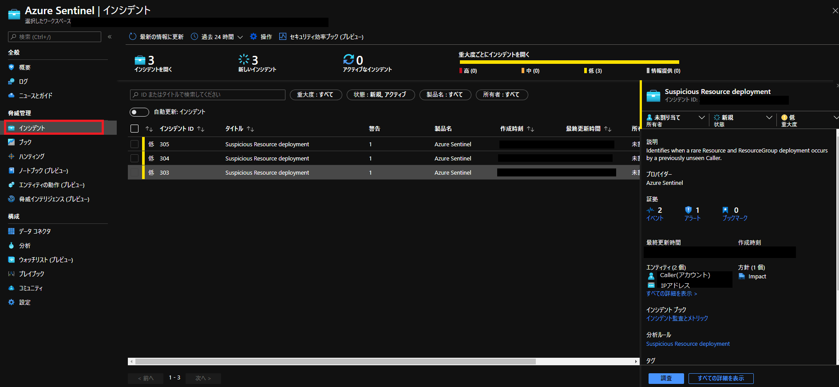Screen dimensions: 839x387
Task: Click the clock icon for 過去 24 時間
Action: pos(194,36)
